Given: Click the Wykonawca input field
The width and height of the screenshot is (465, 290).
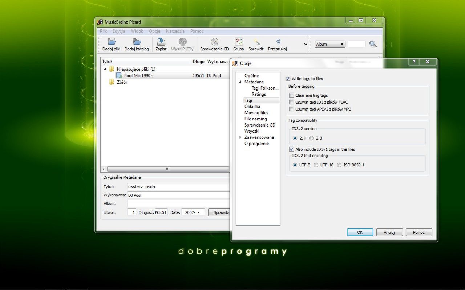Looking at the screenshot, I should [x=178, y=195].
